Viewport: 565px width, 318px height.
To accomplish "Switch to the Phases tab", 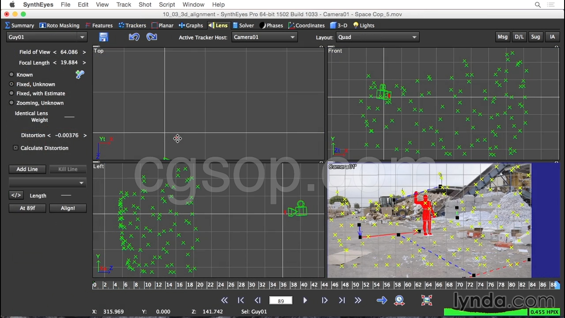I will [271, 26].
